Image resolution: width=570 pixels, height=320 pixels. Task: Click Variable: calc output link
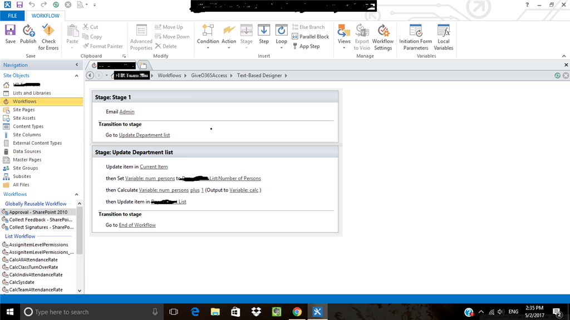pos(244,190)
